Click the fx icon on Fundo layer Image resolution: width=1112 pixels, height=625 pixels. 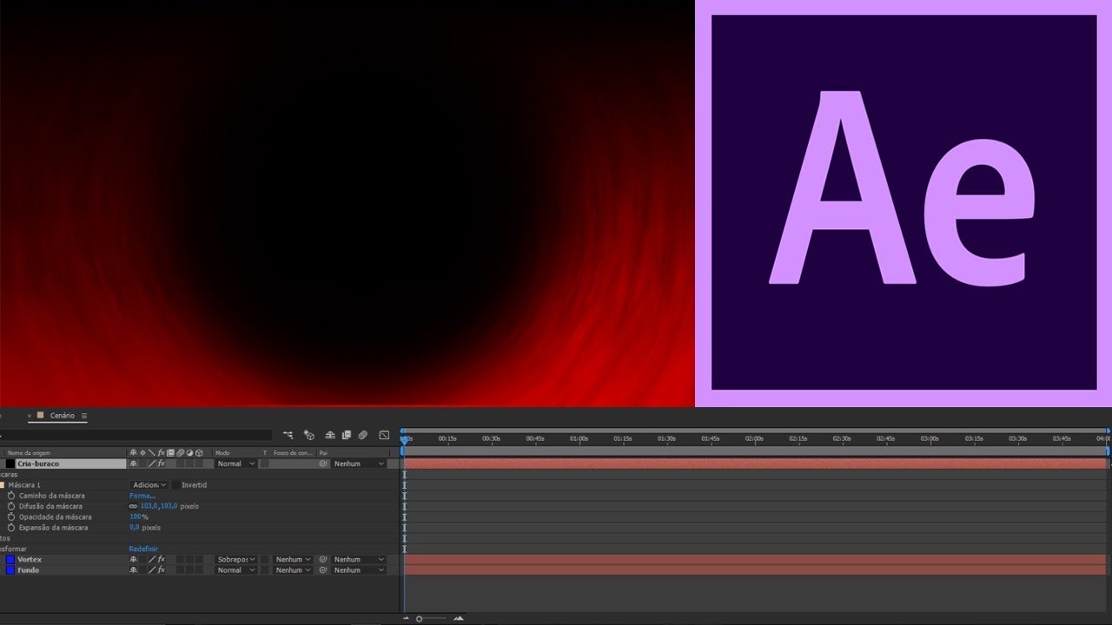(x=161, y=570)
